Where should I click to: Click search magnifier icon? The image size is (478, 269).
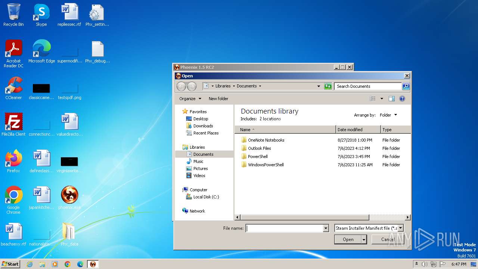[x=406, y=86]
